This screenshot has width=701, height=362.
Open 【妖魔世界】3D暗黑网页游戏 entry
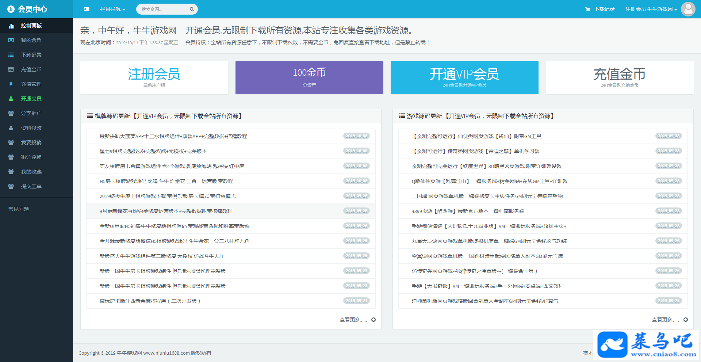tap(487, 166)
